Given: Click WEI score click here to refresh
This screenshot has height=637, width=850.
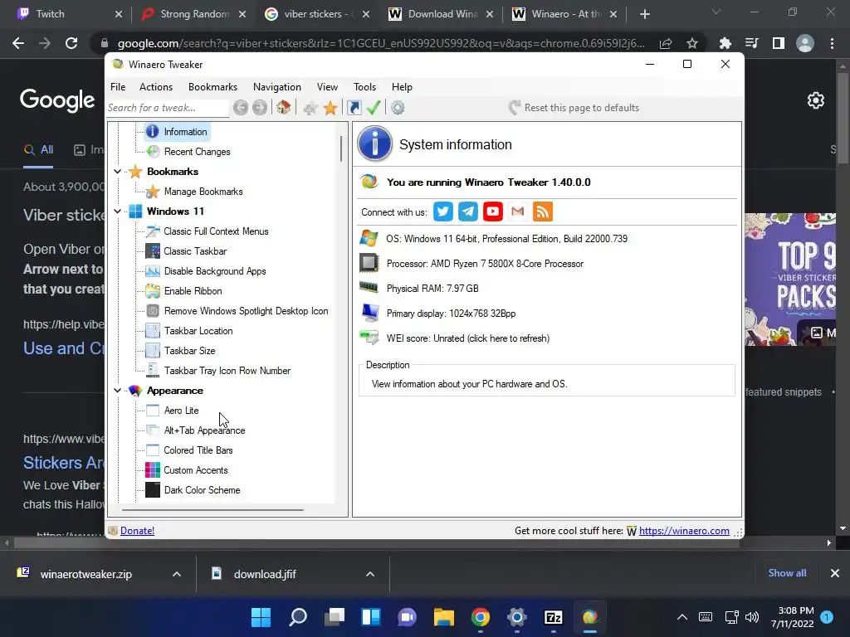Looking at the screenshot, I should [x=468, y=338].
